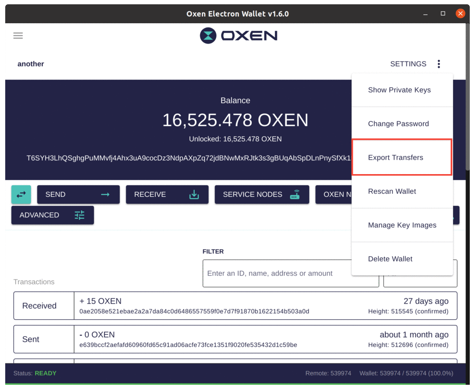Click the '27 days ago' timestamp
Image resolution: width=475 pixels, height=390 pixels.
426,301
